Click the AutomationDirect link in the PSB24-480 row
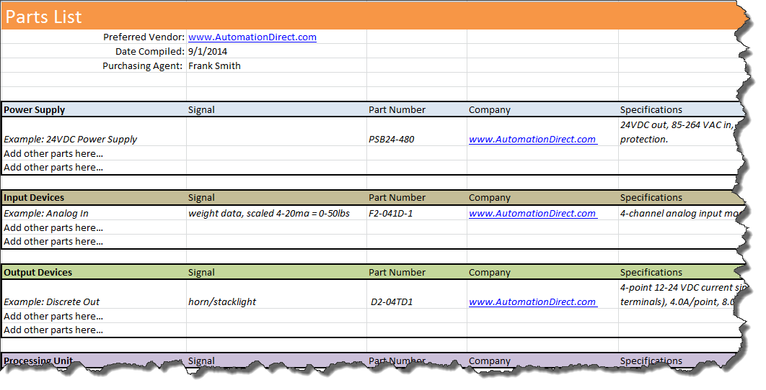 tap(532, 140)
